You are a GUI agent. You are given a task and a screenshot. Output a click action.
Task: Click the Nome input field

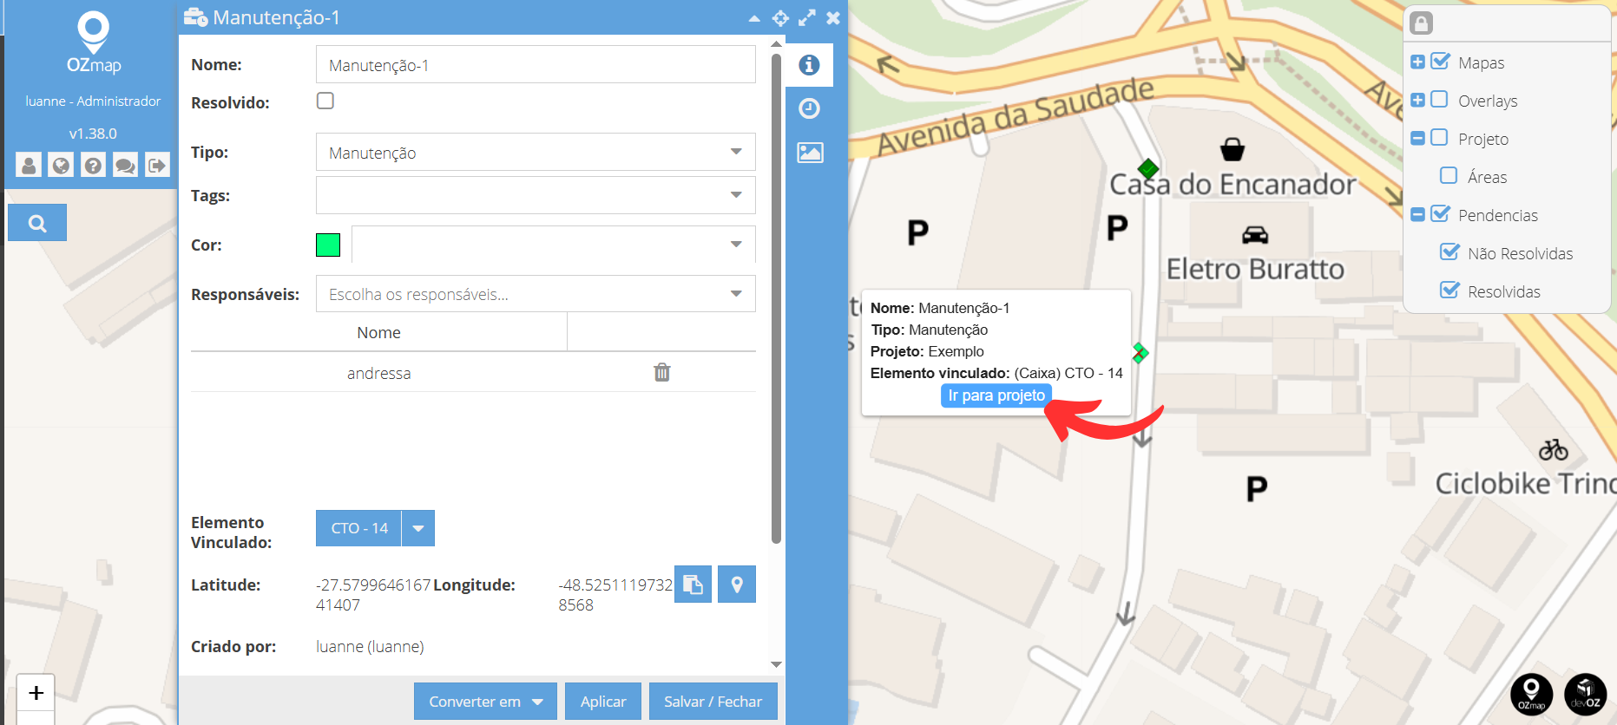(536, 65)
